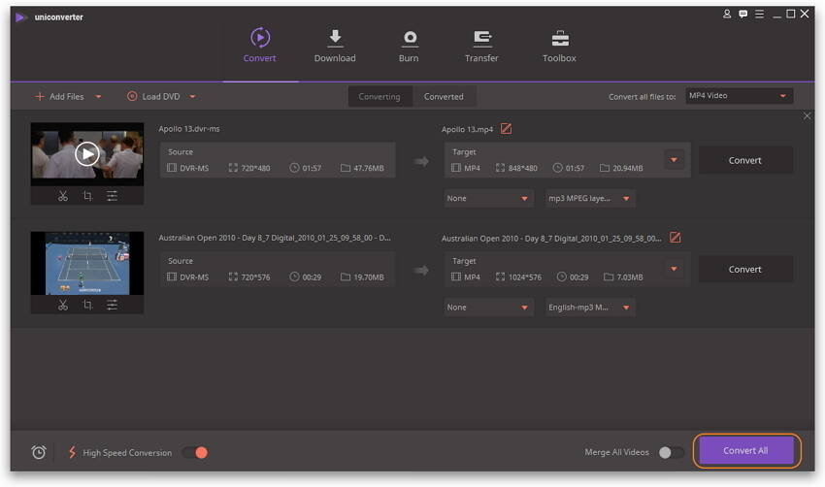Click the High Speed Conversion lightning icon
Image resolution: width=825 pixels, height=487 pixels.
72,452
